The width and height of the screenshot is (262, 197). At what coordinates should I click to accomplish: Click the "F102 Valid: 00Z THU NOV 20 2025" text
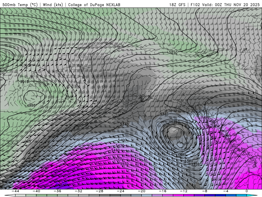tap(225, 5)
